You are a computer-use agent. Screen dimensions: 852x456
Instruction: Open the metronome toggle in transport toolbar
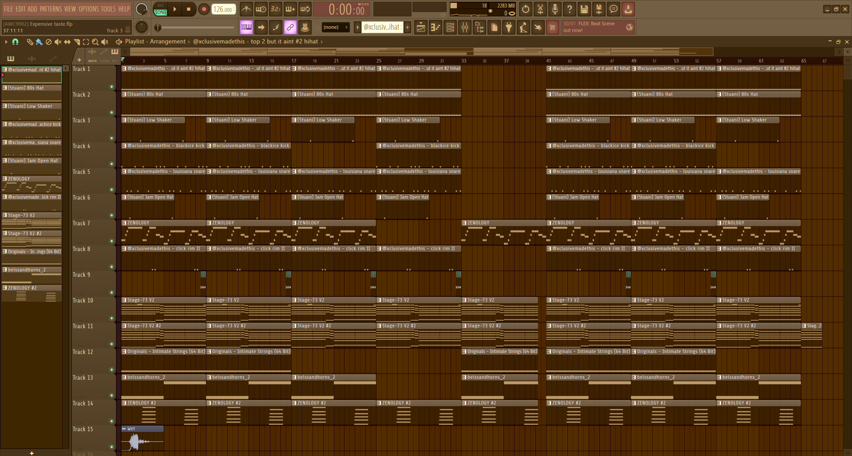[246, 9]
